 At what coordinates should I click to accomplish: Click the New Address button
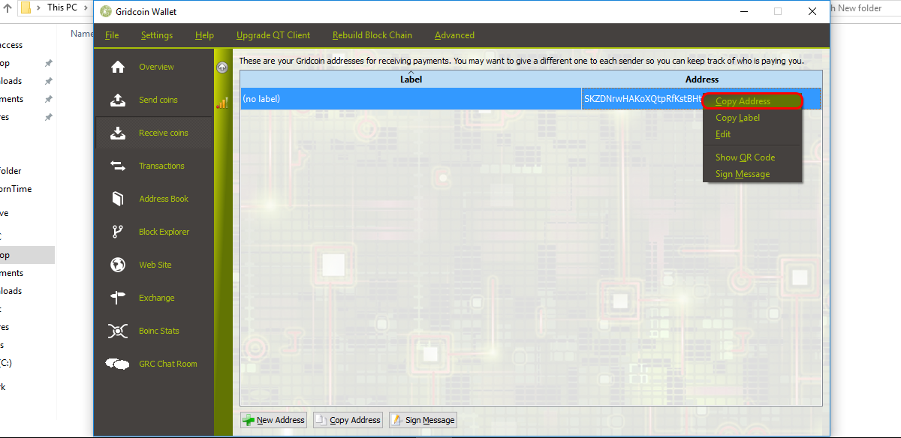point(274,420)
